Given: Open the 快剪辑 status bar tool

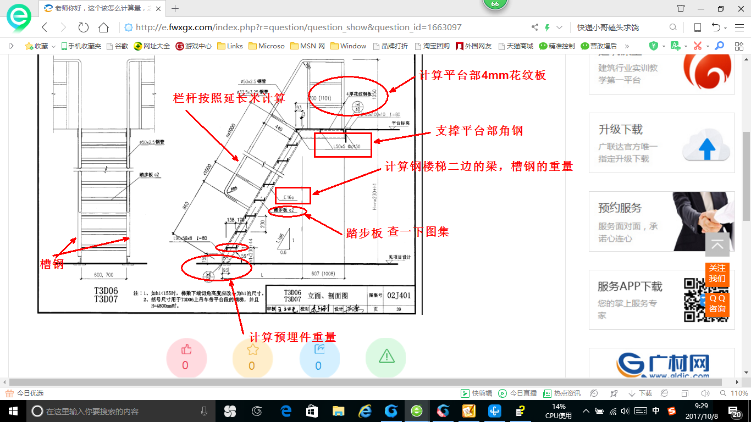Looking at the screenshot, I should point(477,393).
